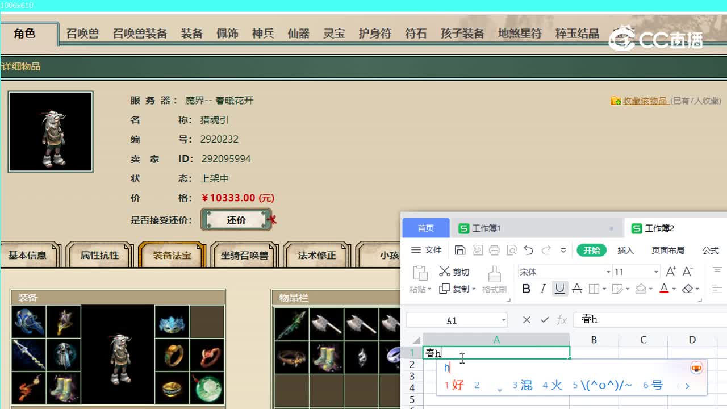Open the 神兵 category tab

[x=263, y=34]
